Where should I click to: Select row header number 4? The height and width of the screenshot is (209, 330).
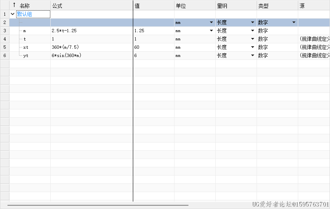click(x=5, y=39)
